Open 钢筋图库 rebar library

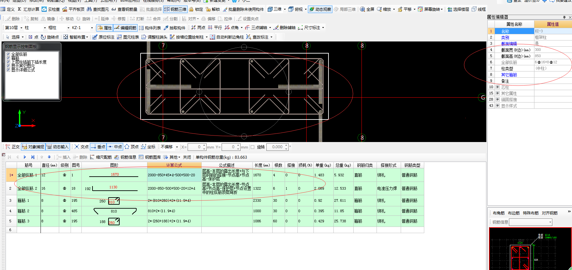pyautogui.click(x=150, y=157)
